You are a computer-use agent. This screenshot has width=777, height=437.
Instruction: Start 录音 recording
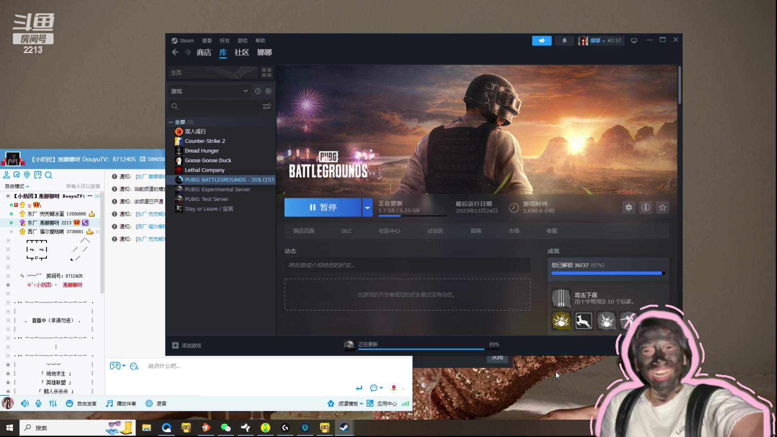tap(156, 403)
